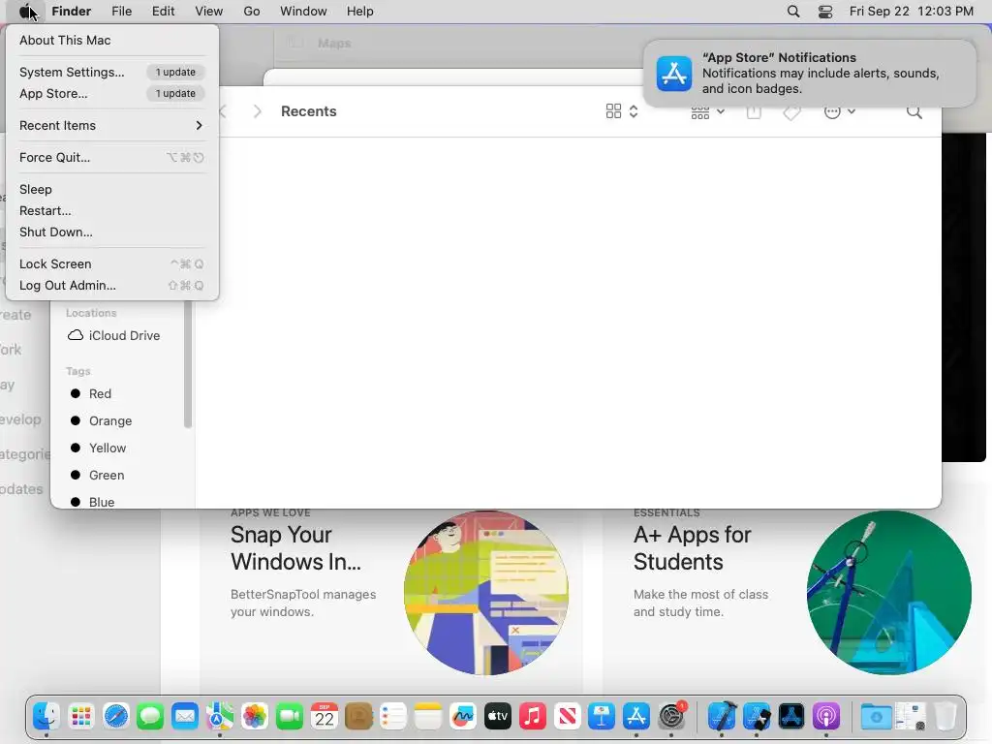Open Trash in the Dock
Screen dimensions: 992x744
945,716
